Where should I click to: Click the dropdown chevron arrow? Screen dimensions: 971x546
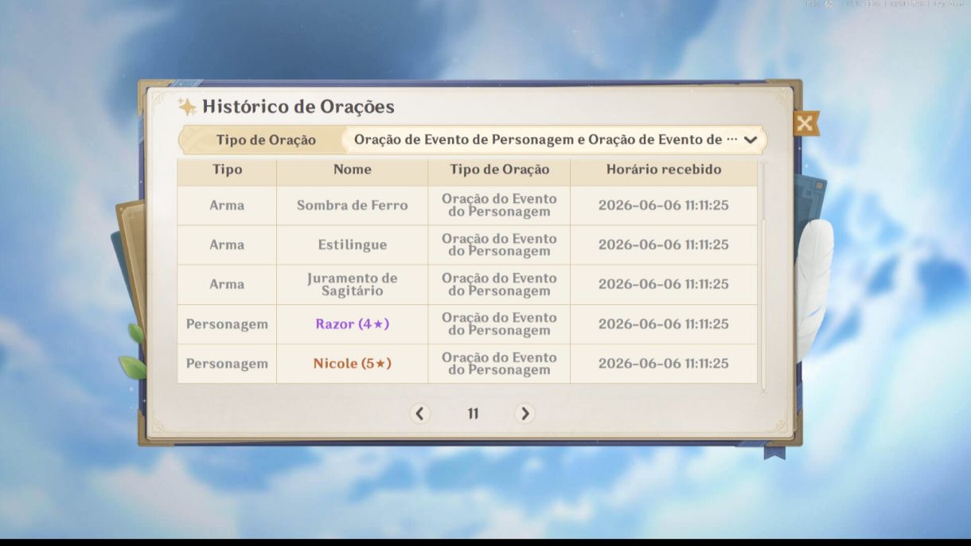(750, 140)
